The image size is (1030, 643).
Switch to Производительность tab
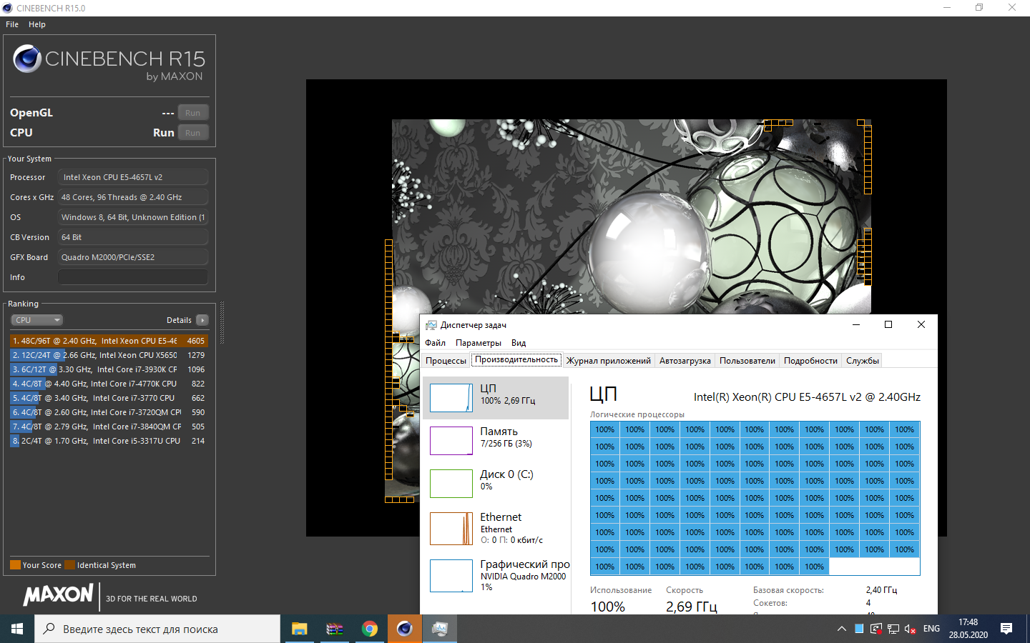pos(516,360)
